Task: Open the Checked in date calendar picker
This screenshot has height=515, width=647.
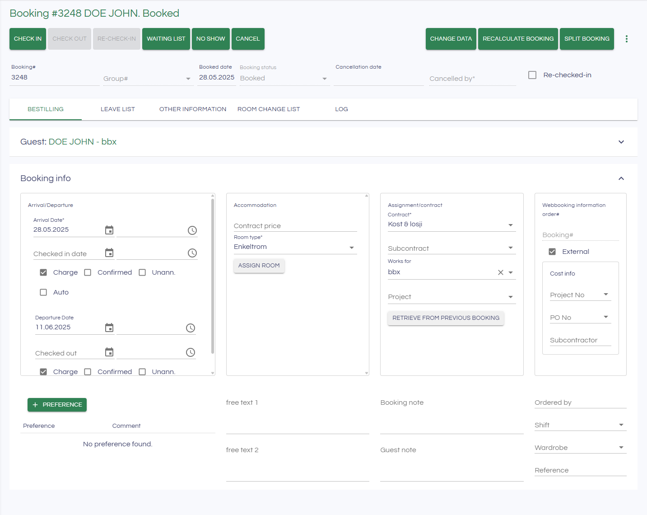Action: pos(109,253)
